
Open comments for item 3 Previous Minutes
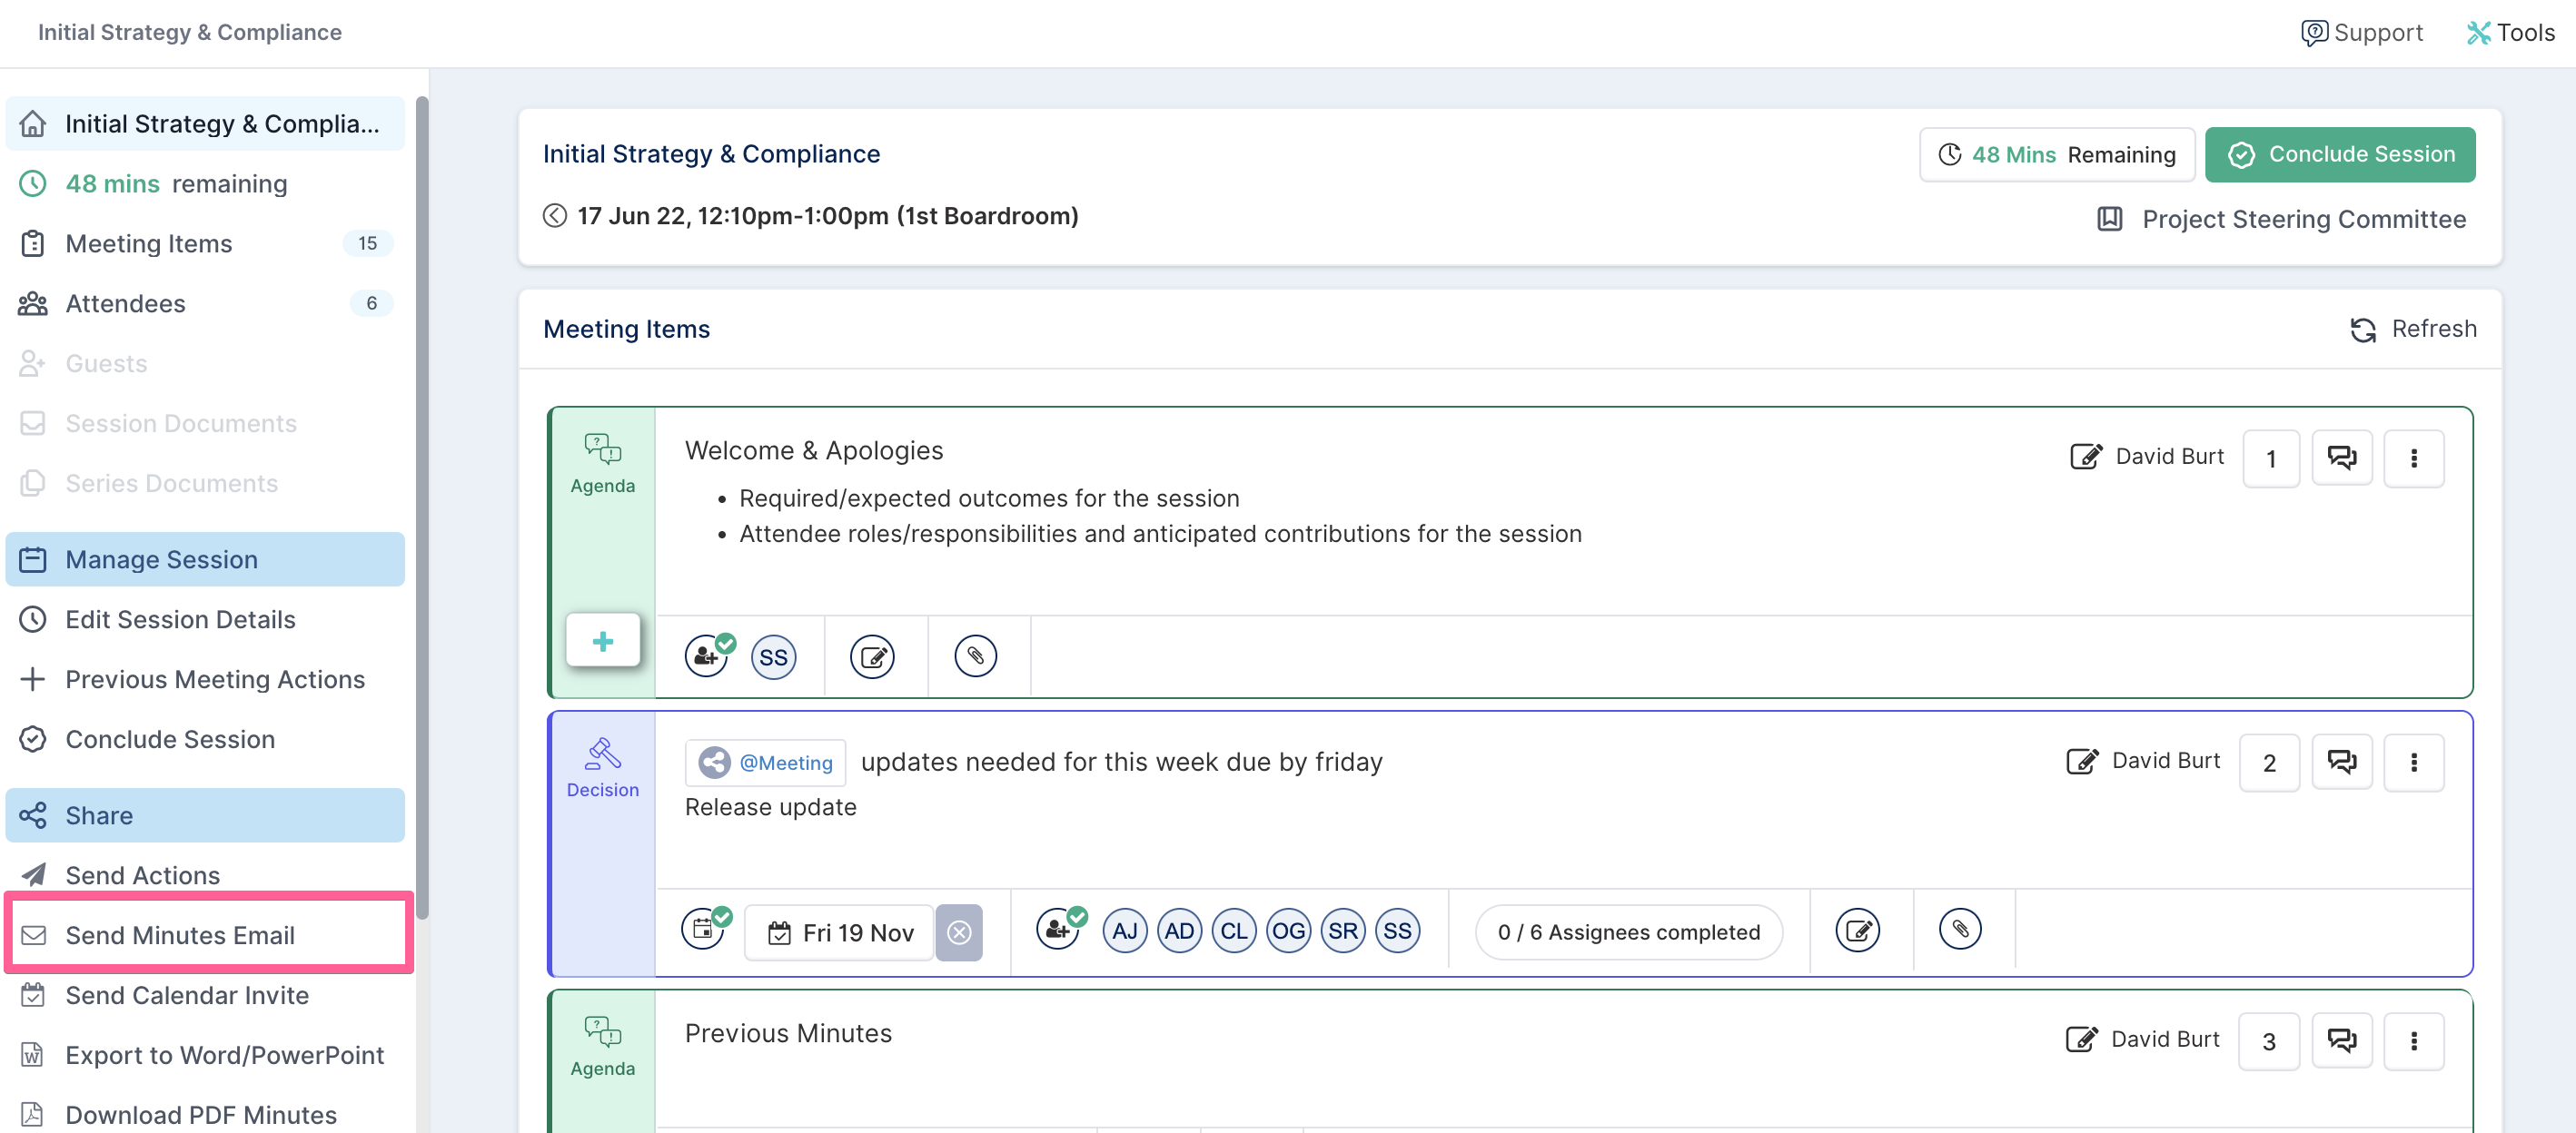point(2342,1041)
